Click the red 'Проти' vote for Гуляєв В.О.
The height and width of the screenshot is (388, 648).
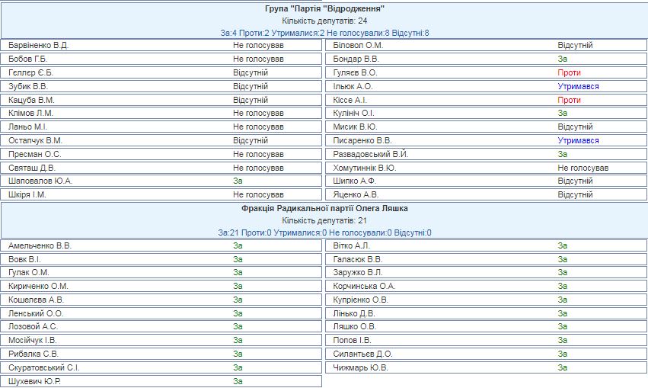pos(569,73)
